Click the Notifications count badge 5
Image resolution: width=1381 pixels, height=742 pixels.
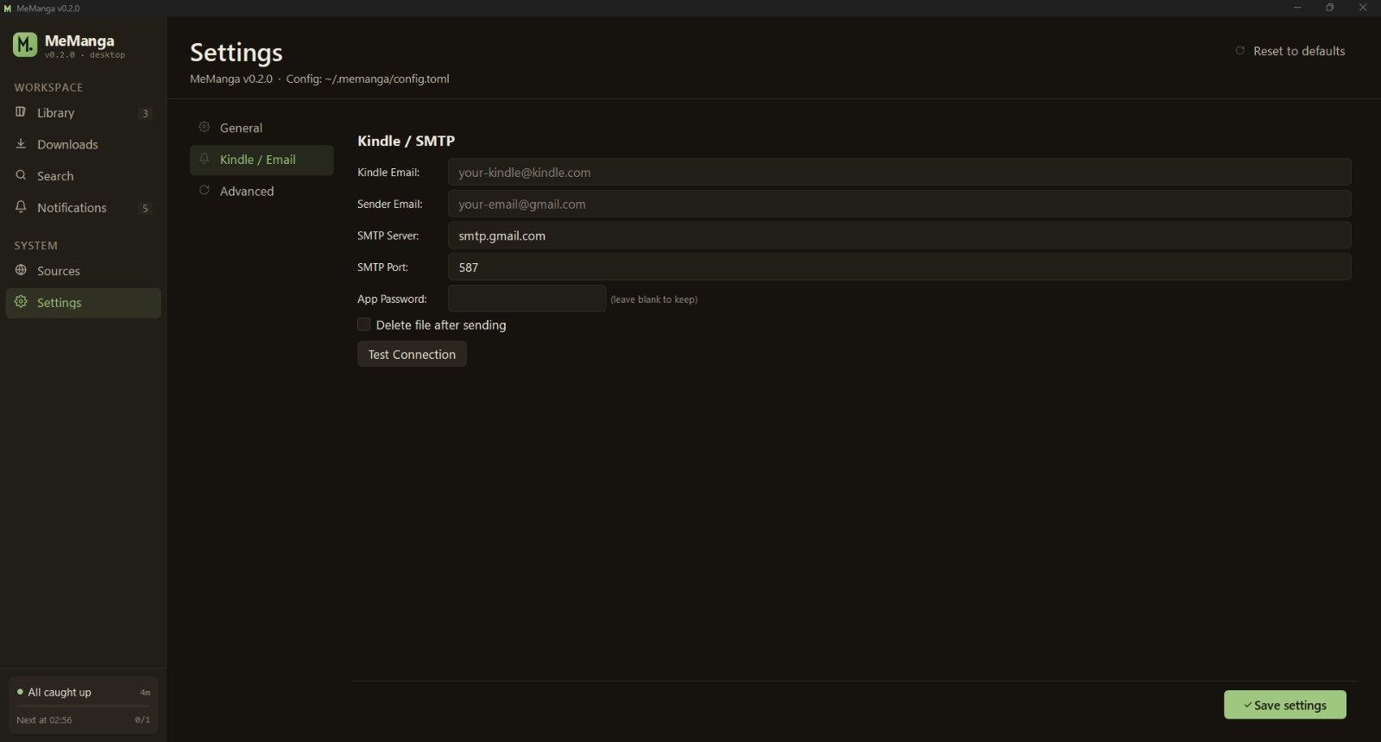tap(145, 208)
